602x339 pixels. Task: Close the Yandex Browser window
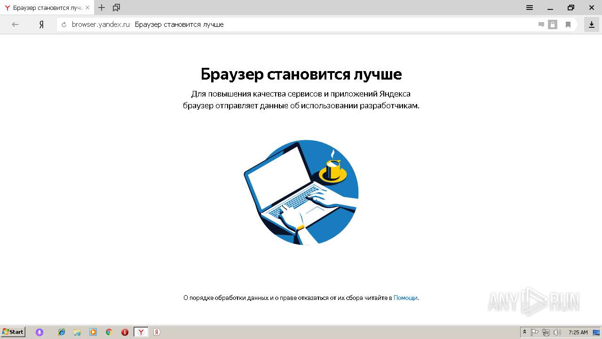point(592,8)
